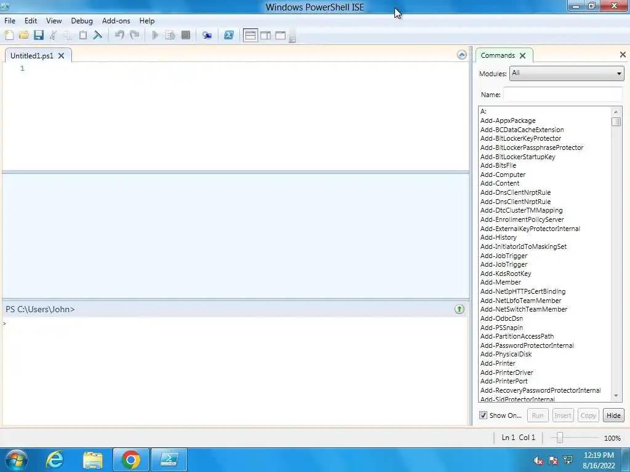This screenshot has height=472, width=630.
Task: Click the Insert button in Commands pane
Action: click(x=562, y=415)
